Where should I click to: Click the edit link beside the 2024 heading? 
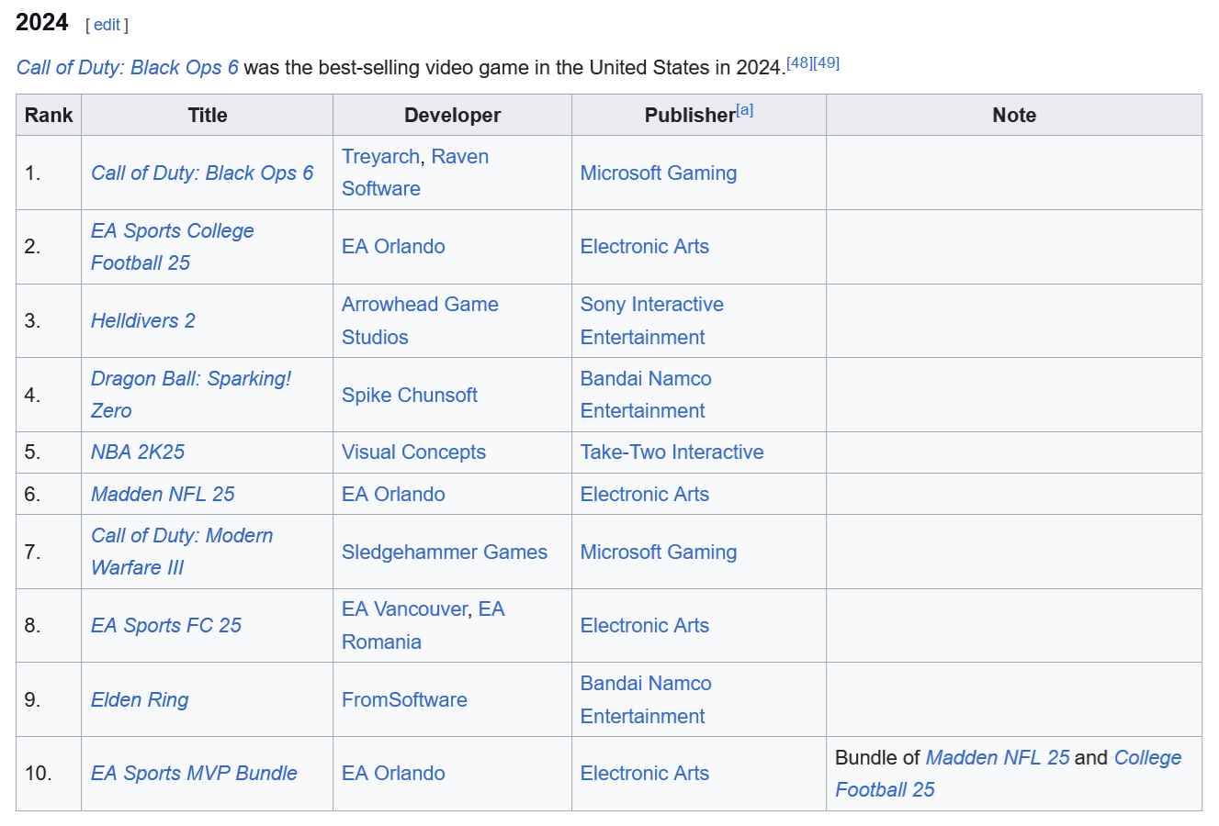pos(107,25)
